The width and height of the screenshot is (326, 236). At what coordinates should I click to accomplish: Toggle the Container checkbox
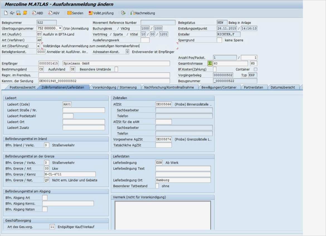point(256,69)
